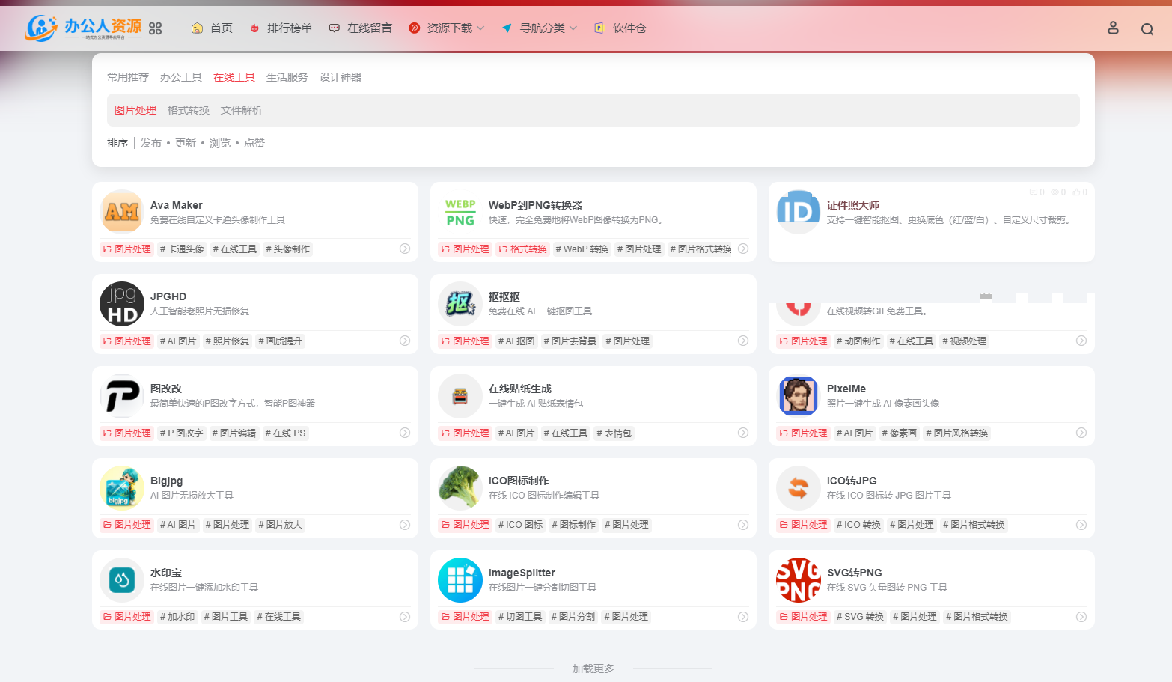1172x682 pixels.
Task: Open the 水印宝 app icon
Action: 122,580
